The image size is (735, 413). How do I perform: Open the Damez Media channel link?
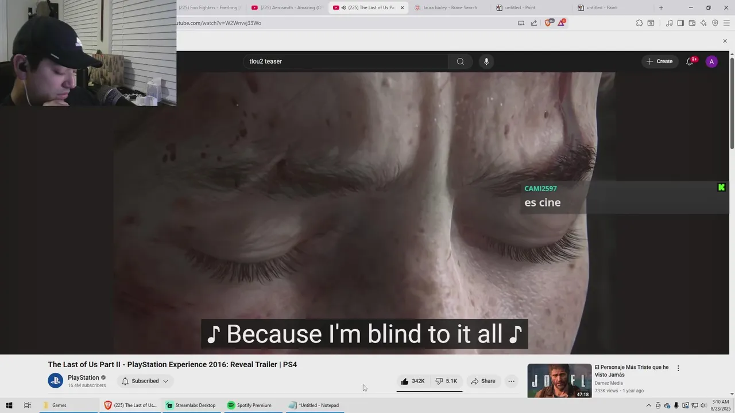[x=609, y=383]
